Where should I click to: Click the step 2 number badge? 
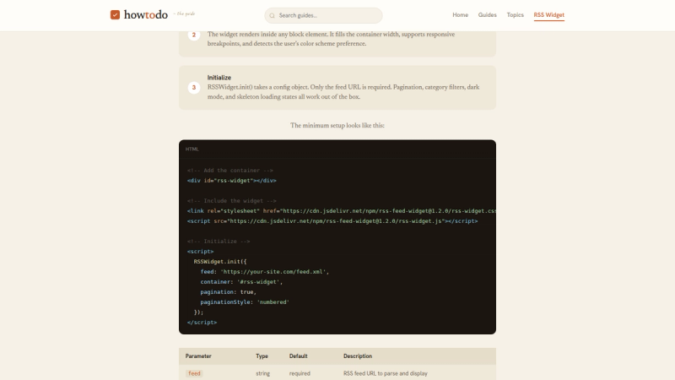[x=194, y=35]
